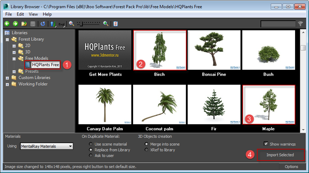Open the Engl language selector

pyautogui.click(x=61, y=24)
